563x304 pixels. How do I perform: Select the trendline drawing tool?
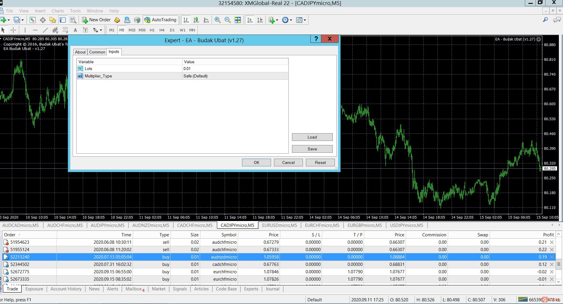click(45, 30)
